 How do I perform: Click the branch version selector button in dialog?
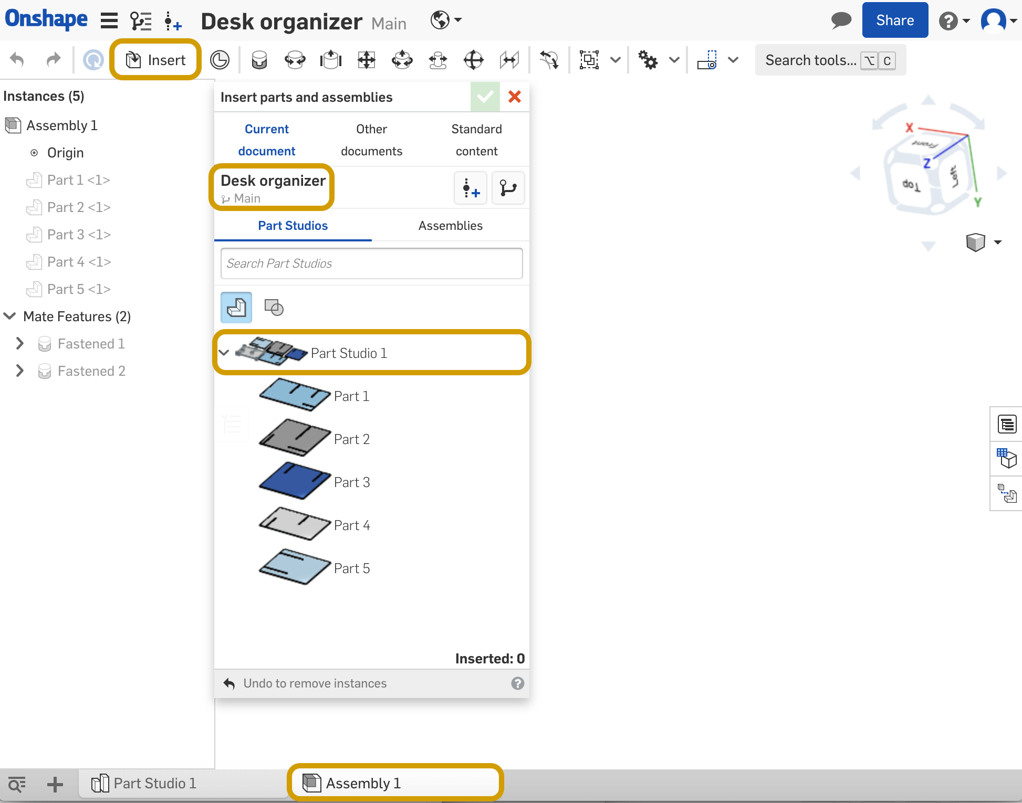pyautogui.click(x=508, y=188)
